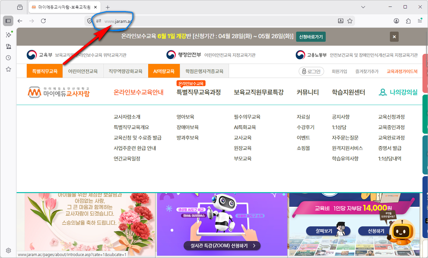
Task: Open the browser application menu
Action: 420,21
